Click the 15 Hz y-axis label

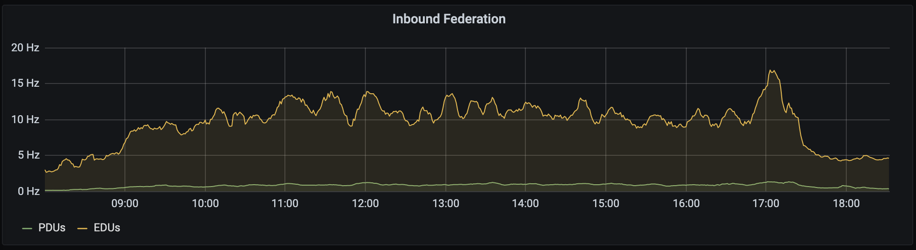[25, 83]
